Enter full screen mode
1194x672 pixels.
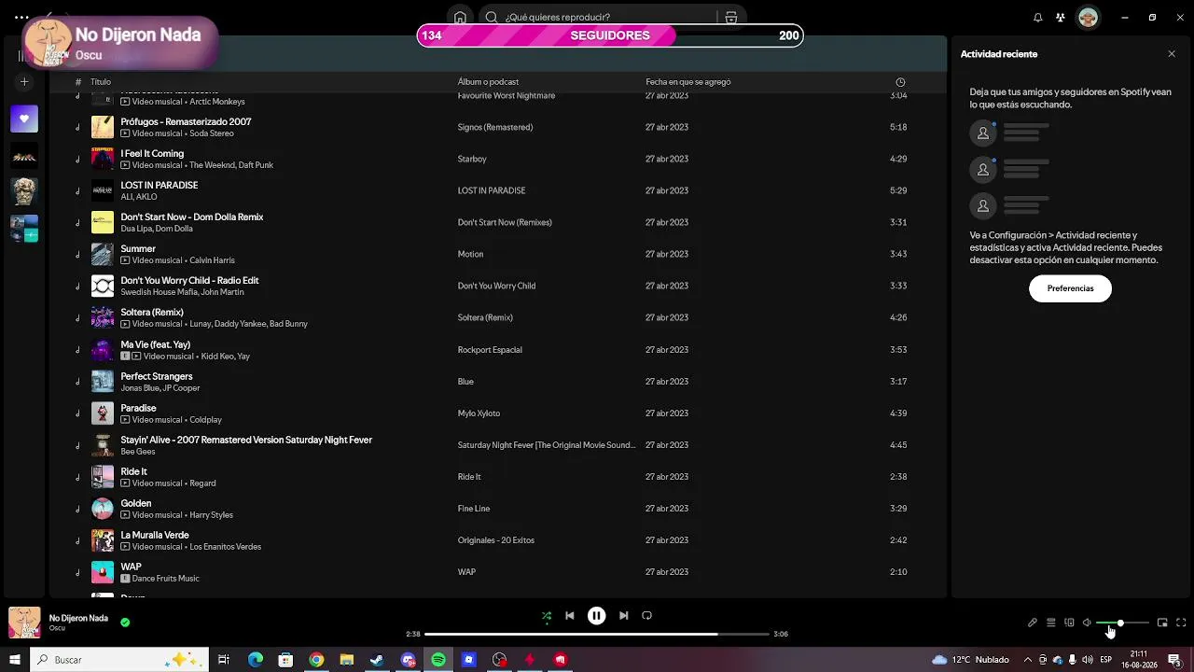tap(1181, 623)
